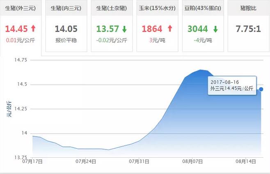The height and width of the screenshot is (174, 270).
Task: Switch to the 生猪(内三元) tab
Action: tap(66, 8)
